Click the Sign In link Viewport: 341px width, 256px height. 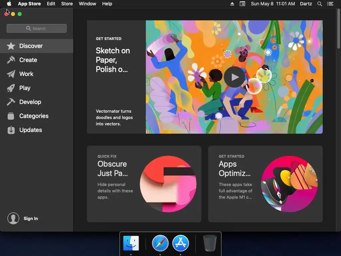point(31,218)
